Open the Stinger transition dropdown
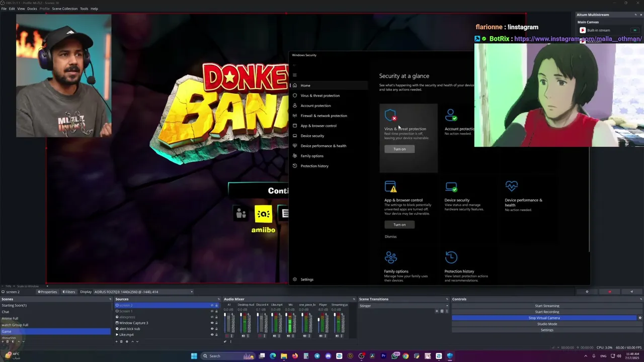This screenshot has width=644, height=362. [x=404, y=306]
